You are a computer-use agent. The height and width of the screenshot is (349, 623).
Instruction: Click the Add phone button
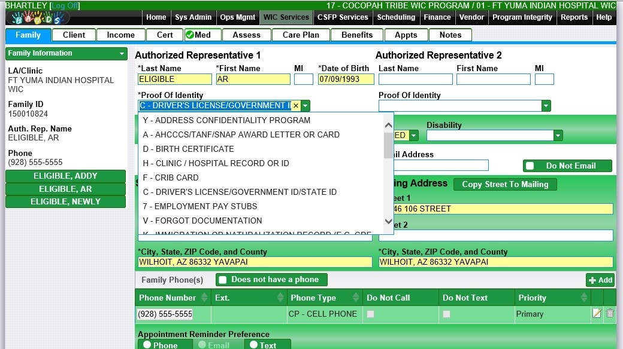tap(600, 280)
